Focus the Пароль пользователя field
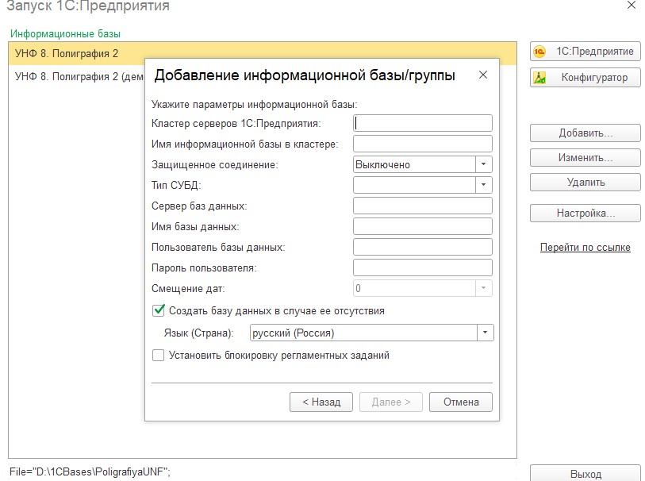 [x=422, y=267]
